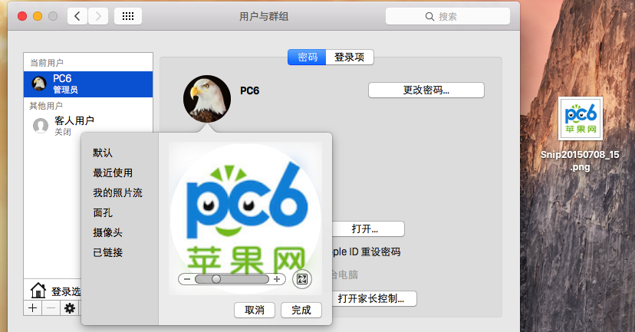The image size is (635, 332).
Task: Select 最近使用 picture source
Action: [113, 173]
